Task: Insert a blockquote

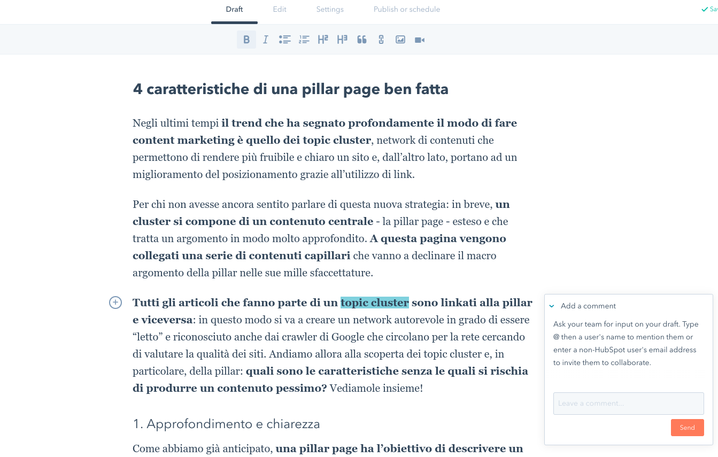Action: click(x=362, y=40)
